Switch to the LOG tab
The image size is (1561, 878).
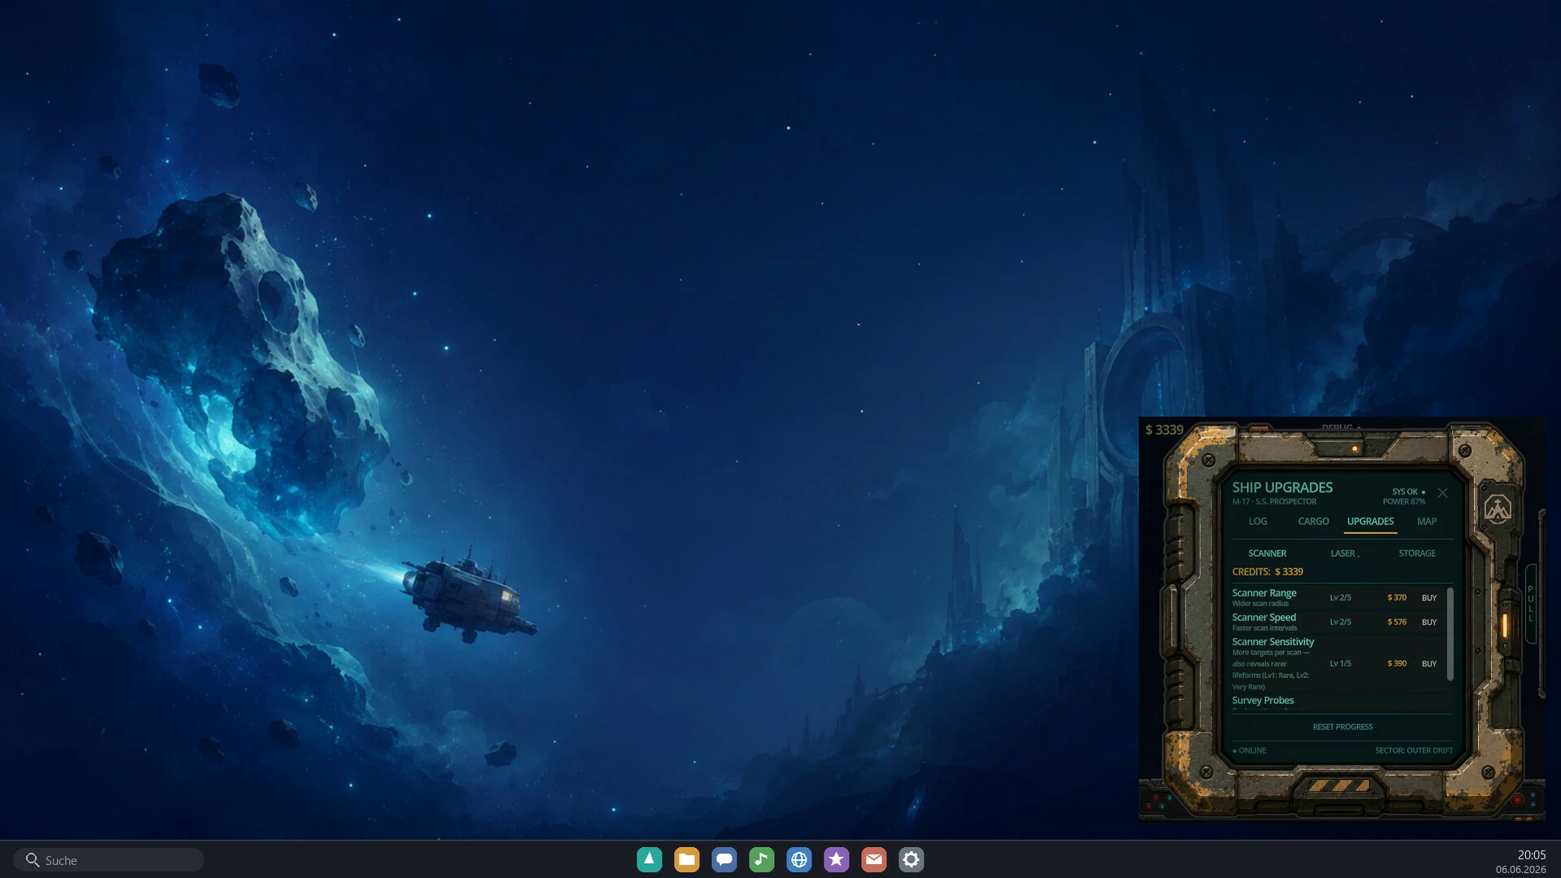[1258, 522]
